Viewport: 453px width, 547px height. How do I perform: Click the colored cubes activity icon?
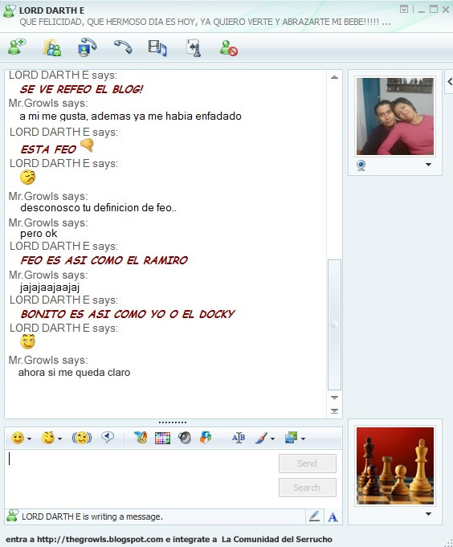[x=206, y=438]
